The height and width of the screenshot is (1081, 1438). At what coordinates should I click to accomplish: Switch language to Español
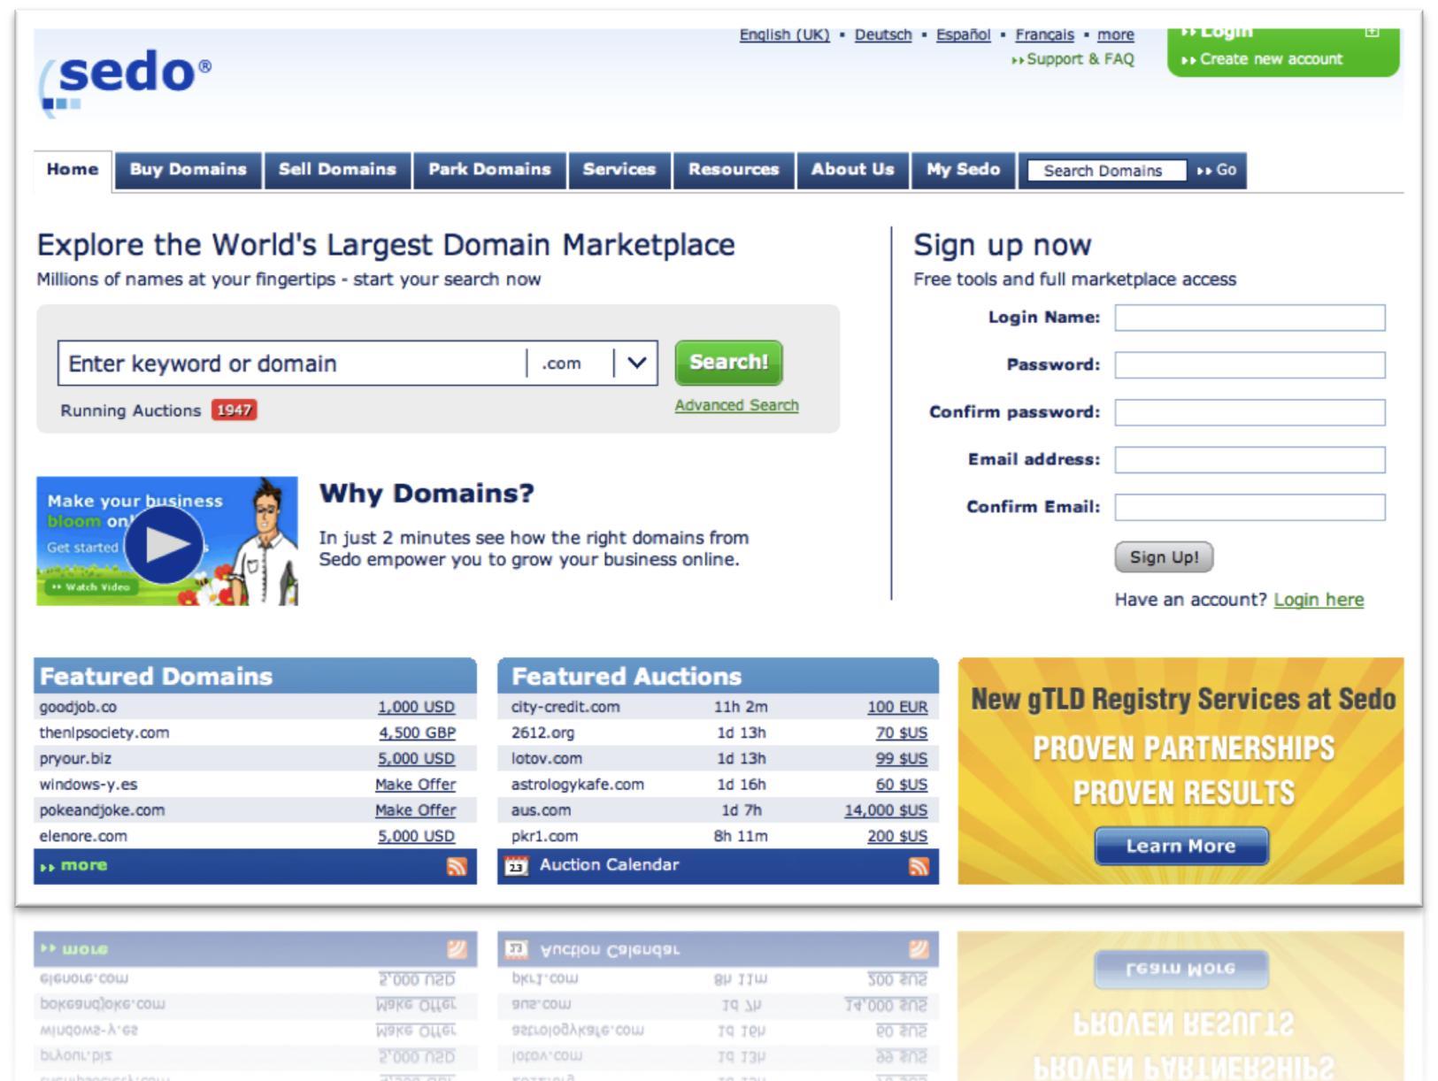[964, 34]
